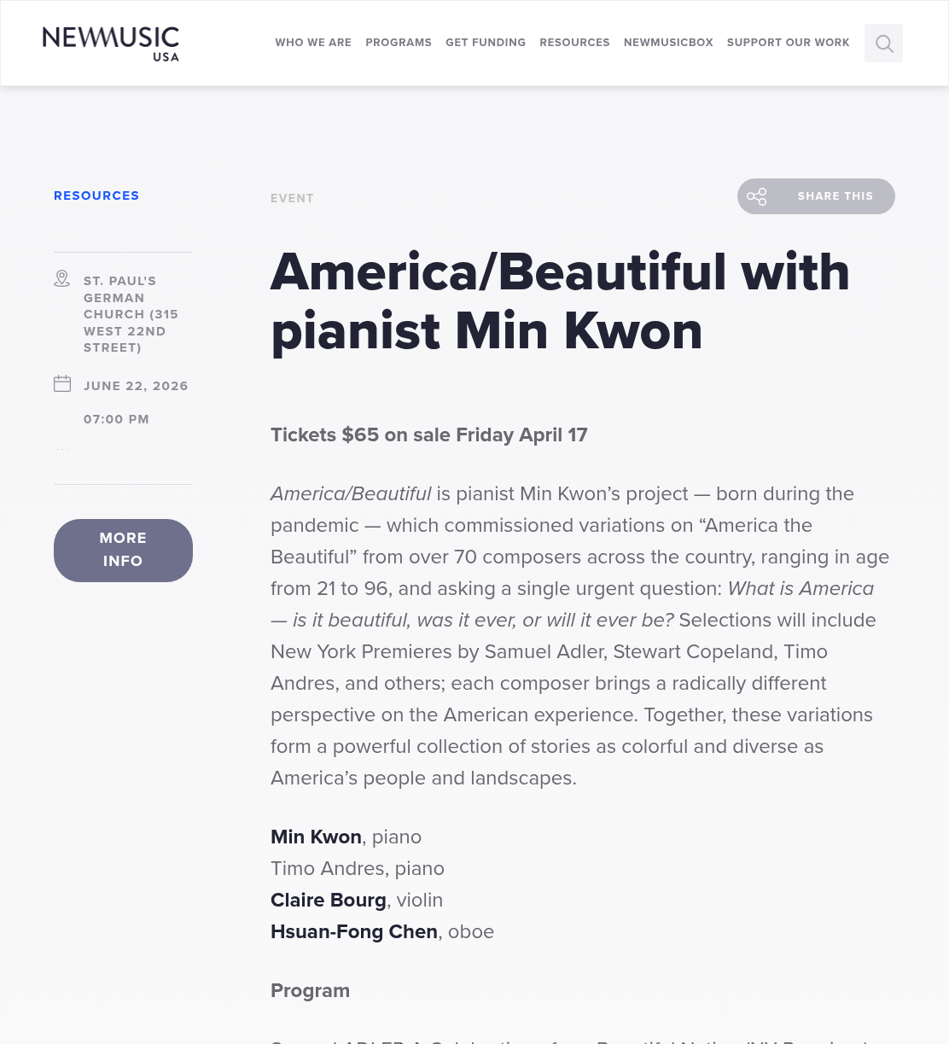Open the Get Funding menu
The width and height of the screenshot is (949, 1044).
486,43
